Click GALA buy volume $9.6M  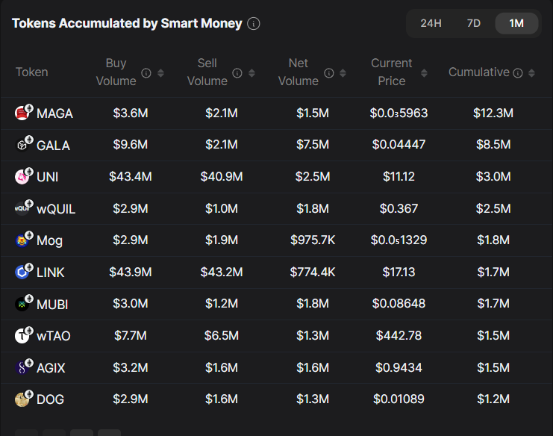pos(131,144)
